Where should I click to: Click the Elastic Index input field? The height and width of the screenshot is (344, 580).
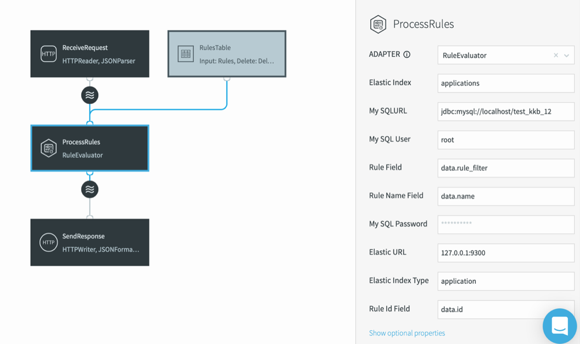coord(506,83)
